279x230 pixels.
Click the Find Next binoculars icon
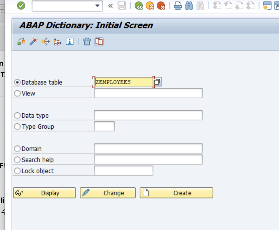click(x=200, y=6)
